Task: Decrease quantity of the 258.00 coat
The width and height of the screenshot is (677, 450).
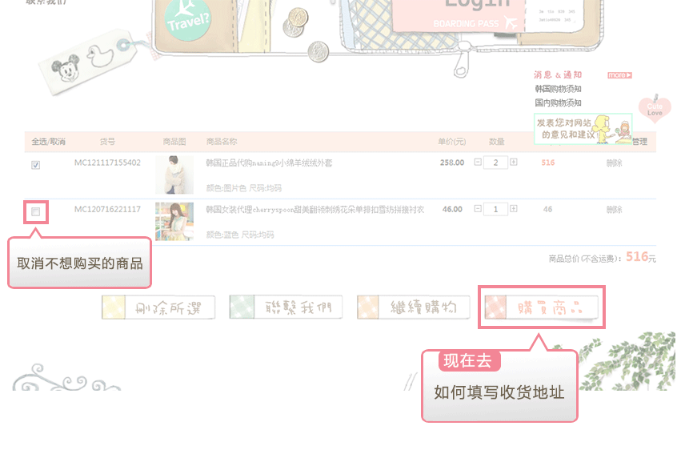Action: tap(478, 162)
